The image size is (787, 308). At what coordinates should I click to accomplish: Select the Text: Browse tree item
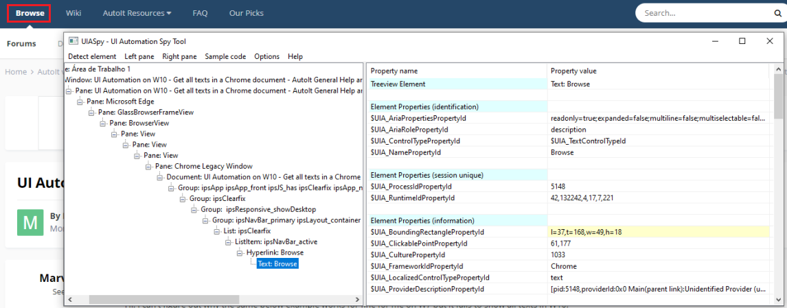(x=277, y=264)
